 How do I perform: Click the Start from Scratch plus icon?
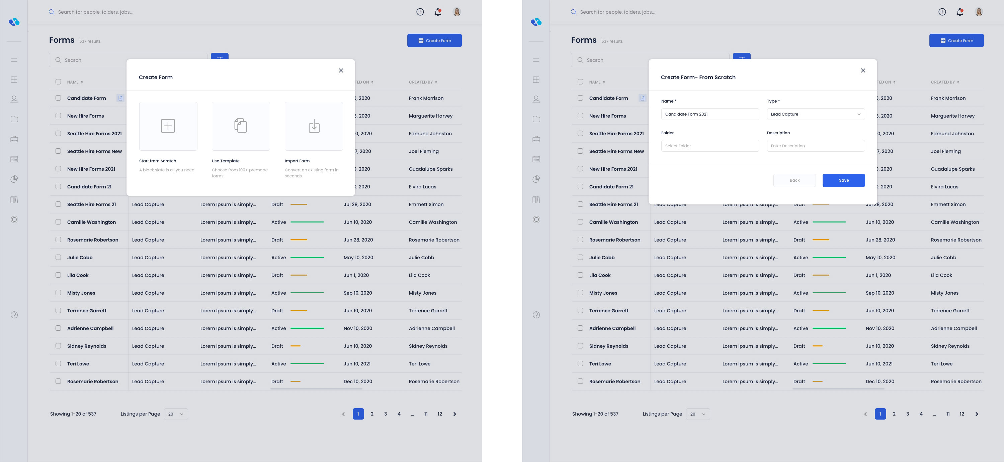[x=168, y=126]
